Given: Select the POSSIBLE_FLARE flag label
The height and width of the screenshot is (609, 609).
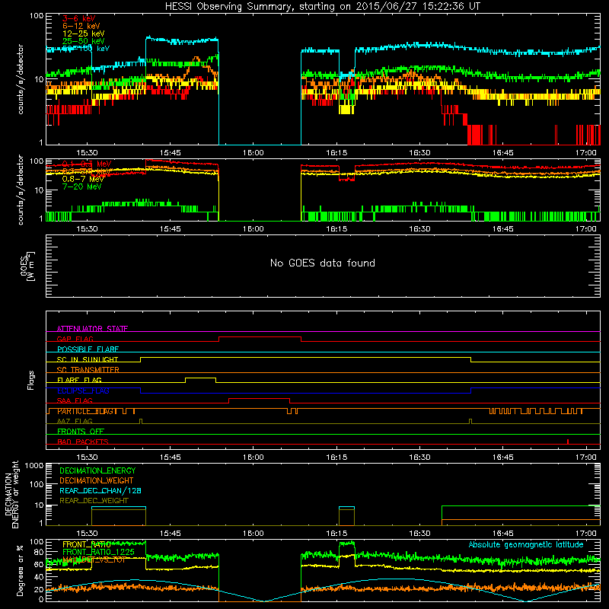Looking at the screenshot, I should (x=88, y=349).
